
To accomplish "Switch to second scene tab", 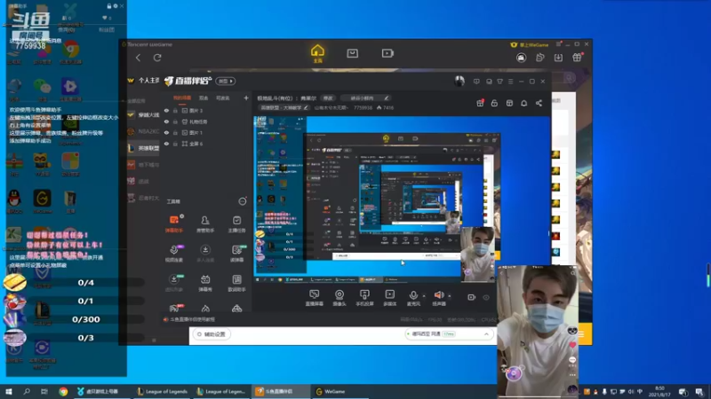I will tap(204, 98).
